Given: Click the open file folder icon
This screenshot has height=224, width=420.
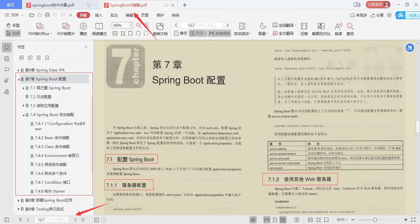Looking at the screenshot, I should tap(32, 15).
